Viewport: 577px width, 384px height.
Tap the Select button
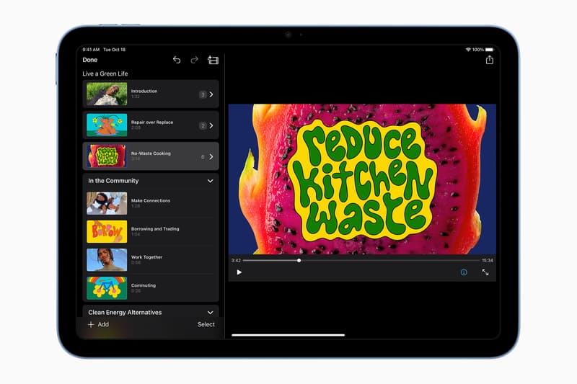206,324
